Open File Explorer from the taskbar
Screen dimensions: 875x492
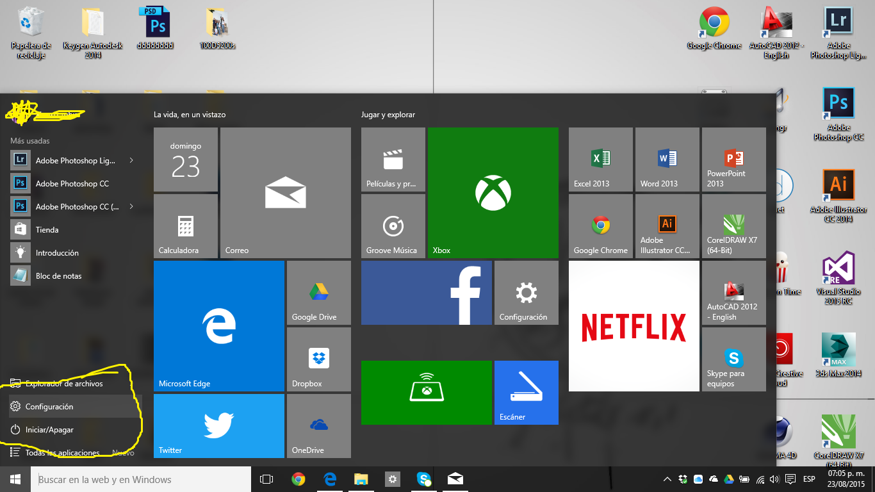point(361,479)
